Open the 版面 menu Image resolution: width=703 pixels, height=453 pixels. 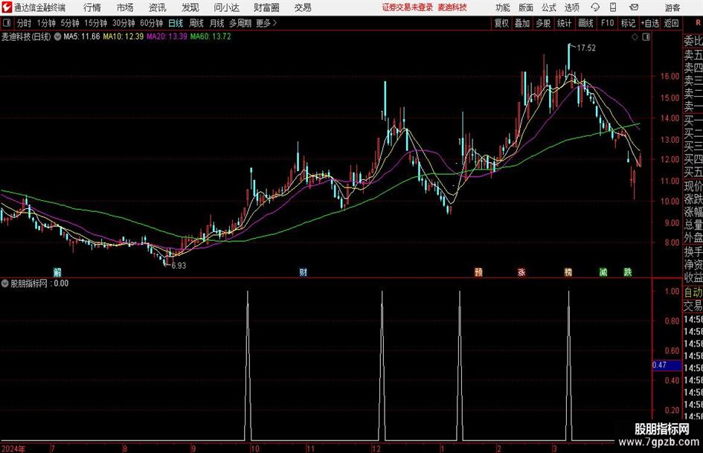click(x=526, y=7)
